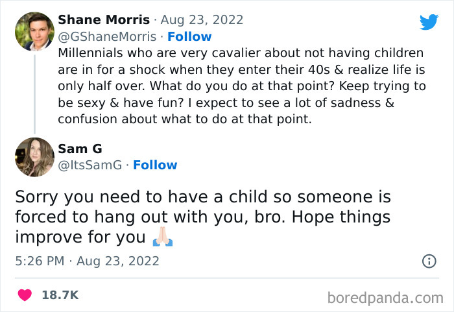
Task: Open the @ItsSamG handle link
Action: [x=90, y=165]
